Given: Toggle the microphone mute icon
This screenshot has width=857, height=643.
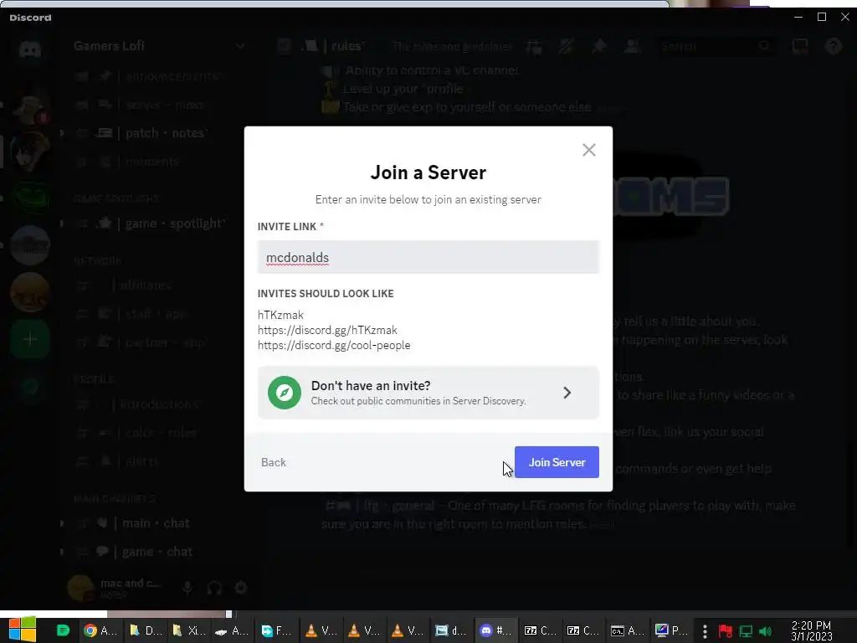Looking at the screenshot, I should tap(187, 588).
